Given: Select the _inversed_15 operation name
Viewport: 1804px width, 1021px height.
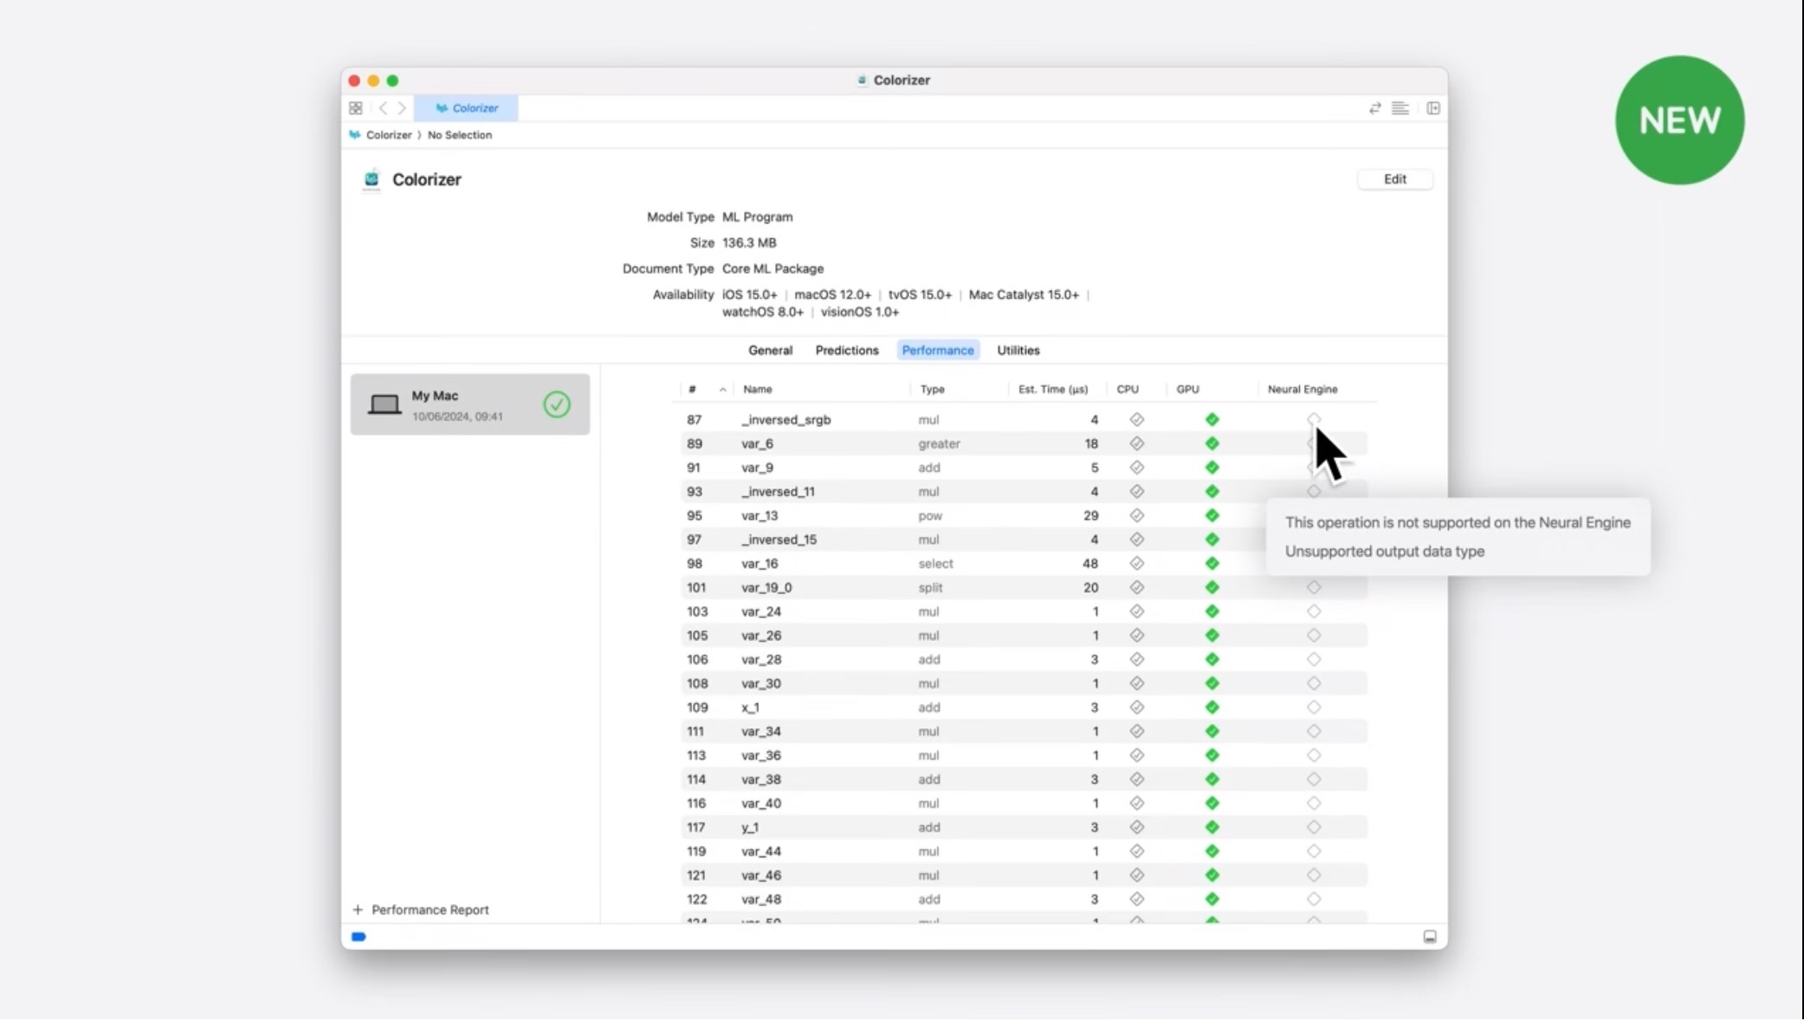Looking at the screenshot, I should 779,540.
